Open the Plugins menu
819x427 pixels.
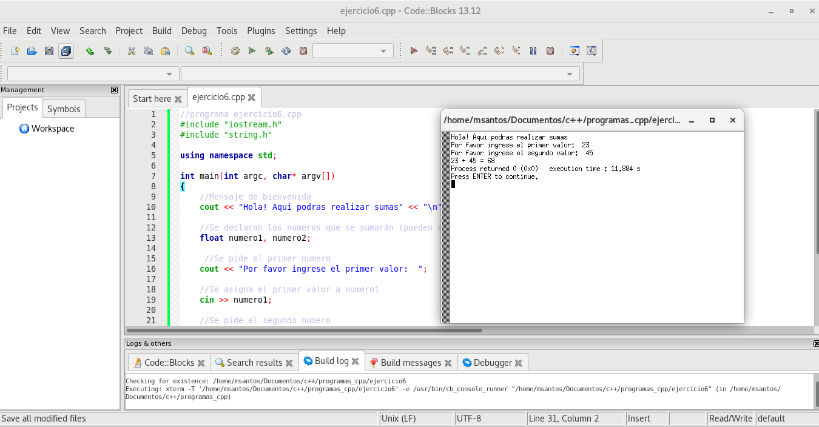click(x=261, y=31)
